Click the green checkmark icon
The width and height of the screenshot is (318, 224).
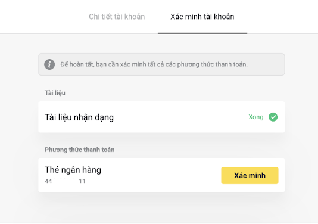tap(273, 117)
